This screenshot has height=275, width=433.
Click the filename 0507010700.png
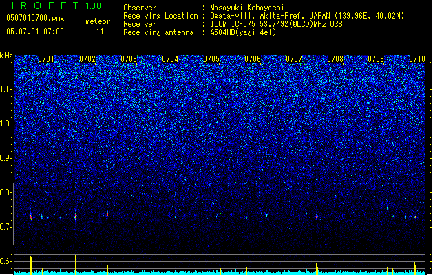click(35, 18)
